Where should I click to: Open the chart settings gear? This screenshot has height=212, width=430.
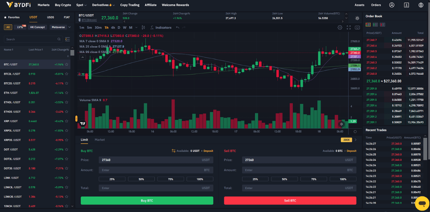(340, 28)
